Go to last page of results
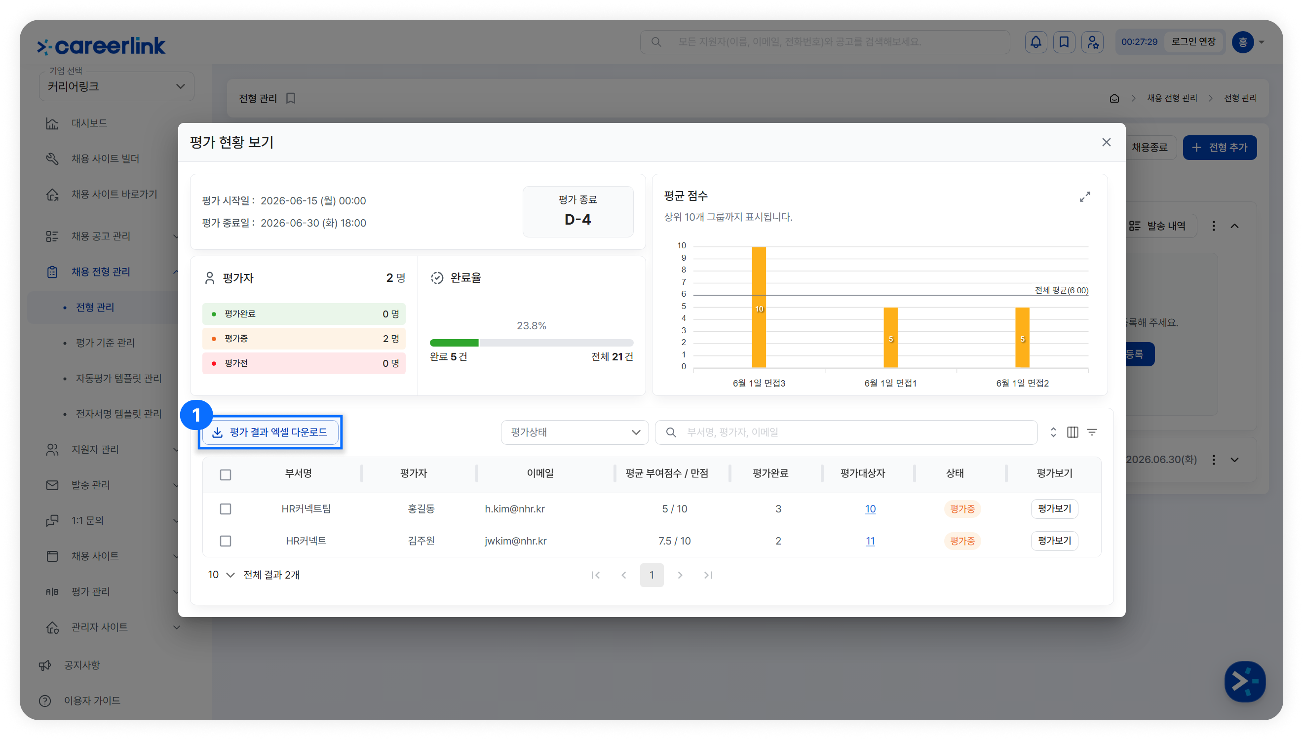This screenshot has width=1303, height=740. pos(708,575)
